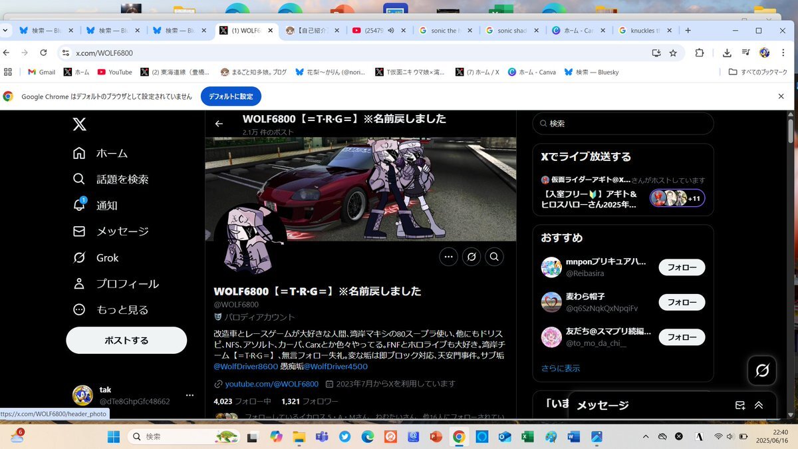Open Grok from the sidebar

coord(96,257)
